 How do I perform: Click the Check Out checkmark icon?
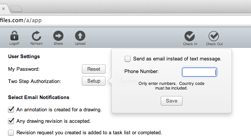click(214, 36)
